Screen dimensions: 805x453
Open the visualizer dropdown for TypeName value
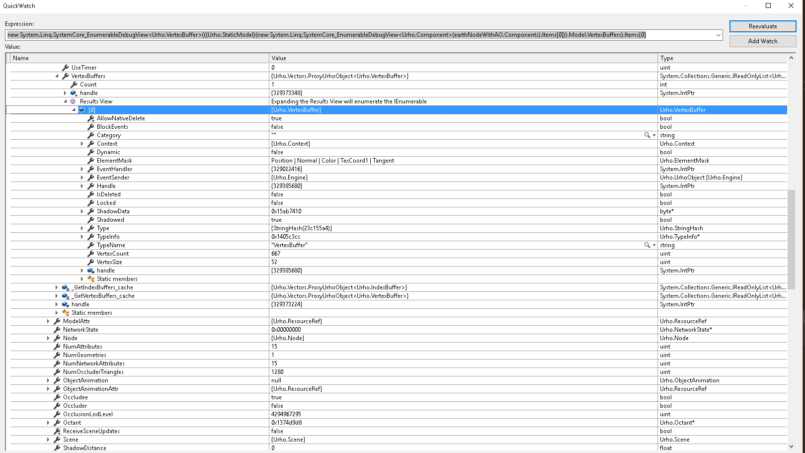[654, 245]
